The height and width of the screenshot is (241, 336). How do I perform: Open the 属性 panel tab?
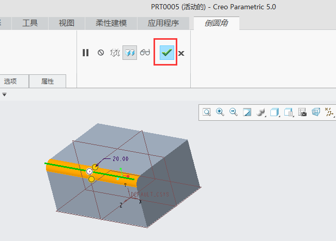(48, 81)
